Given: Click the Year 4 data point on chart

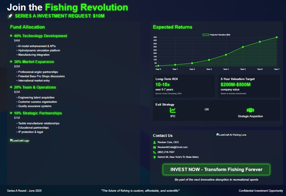Looking at the screenshot, I should [x=226, y=55].
